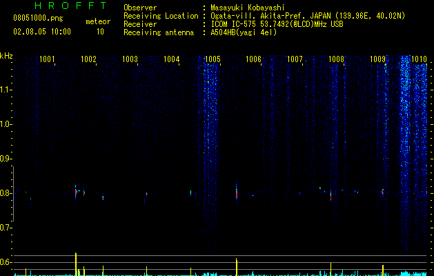Click the 0.6 frequency axis label
The width and height of the screenshot is (434, 276).
click(x=5, y=262)
